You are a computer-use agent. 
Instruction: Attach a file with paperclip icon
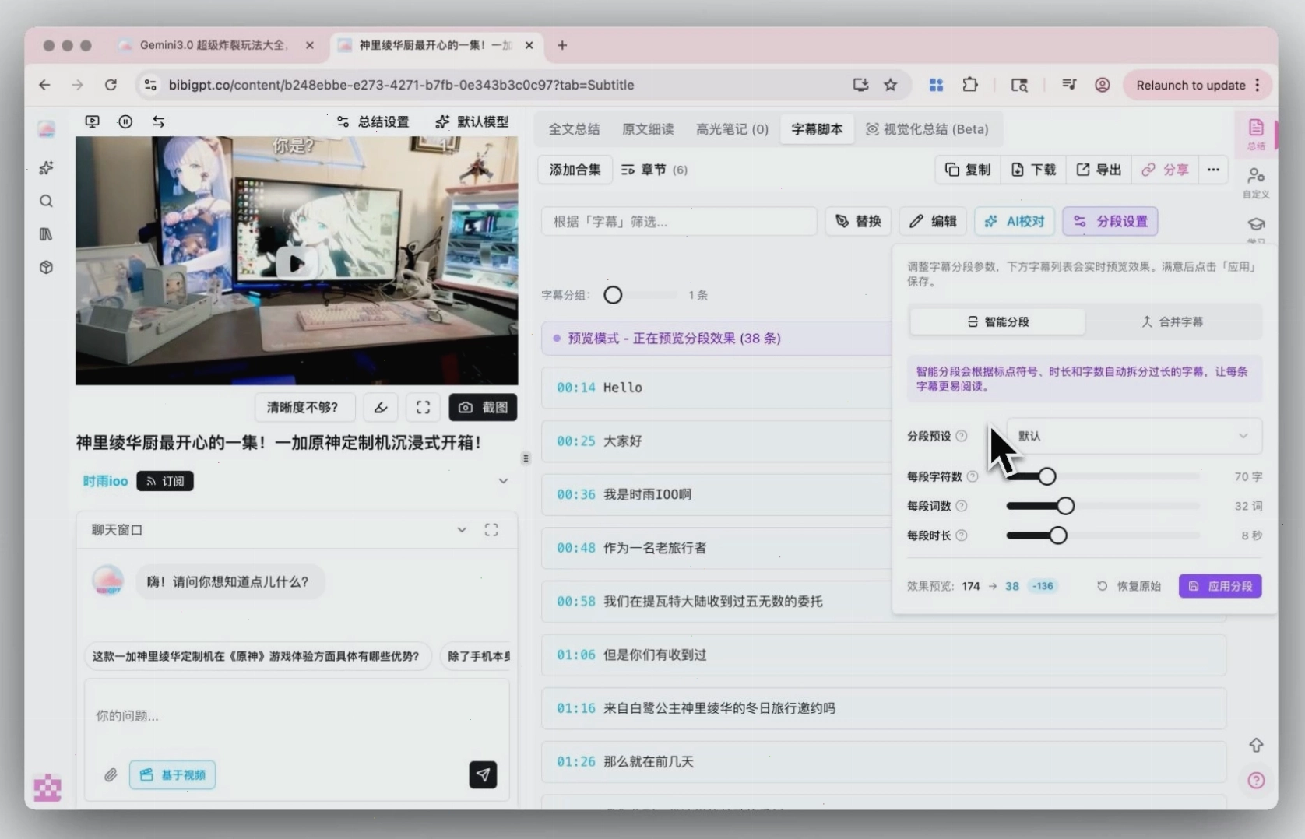pos(111,775)
